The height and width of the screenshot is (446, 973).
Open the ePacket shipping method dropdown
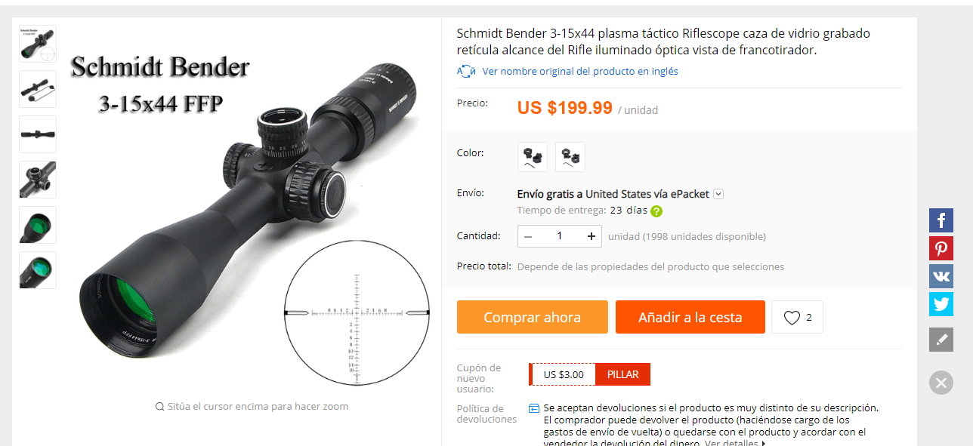click(718, 194)
